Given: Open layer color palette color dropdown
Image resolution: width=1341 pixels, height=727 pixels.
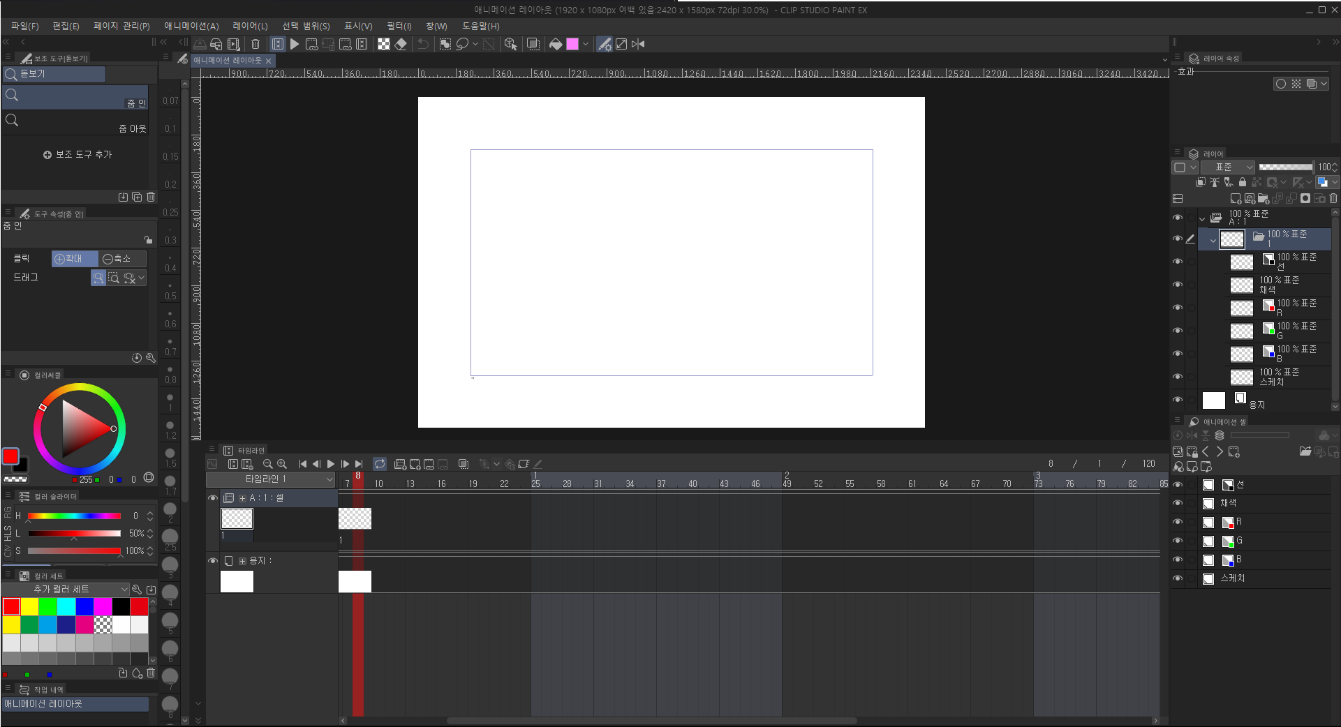Looking at the screenshot, I should point(1335,182).
